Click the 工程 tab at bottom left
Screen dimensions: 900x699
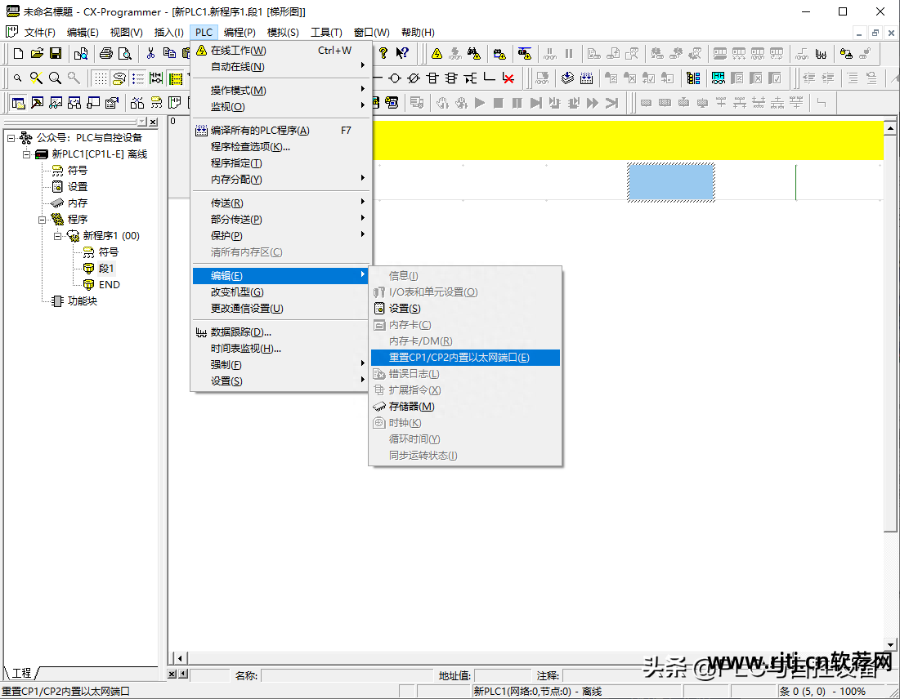click(22, 673)
